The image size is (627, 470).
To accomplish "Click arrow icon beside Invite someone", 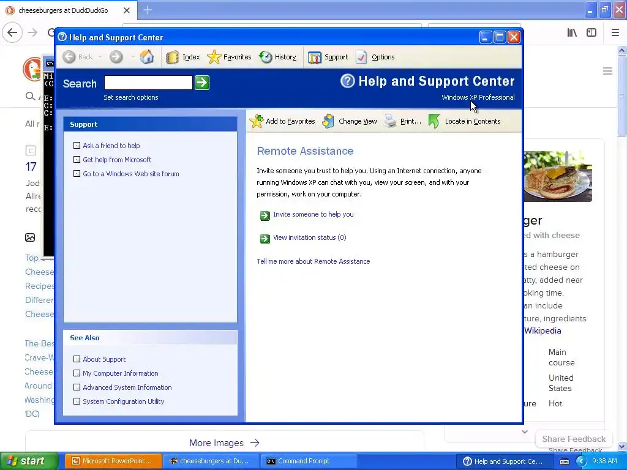I will point(265,215).
